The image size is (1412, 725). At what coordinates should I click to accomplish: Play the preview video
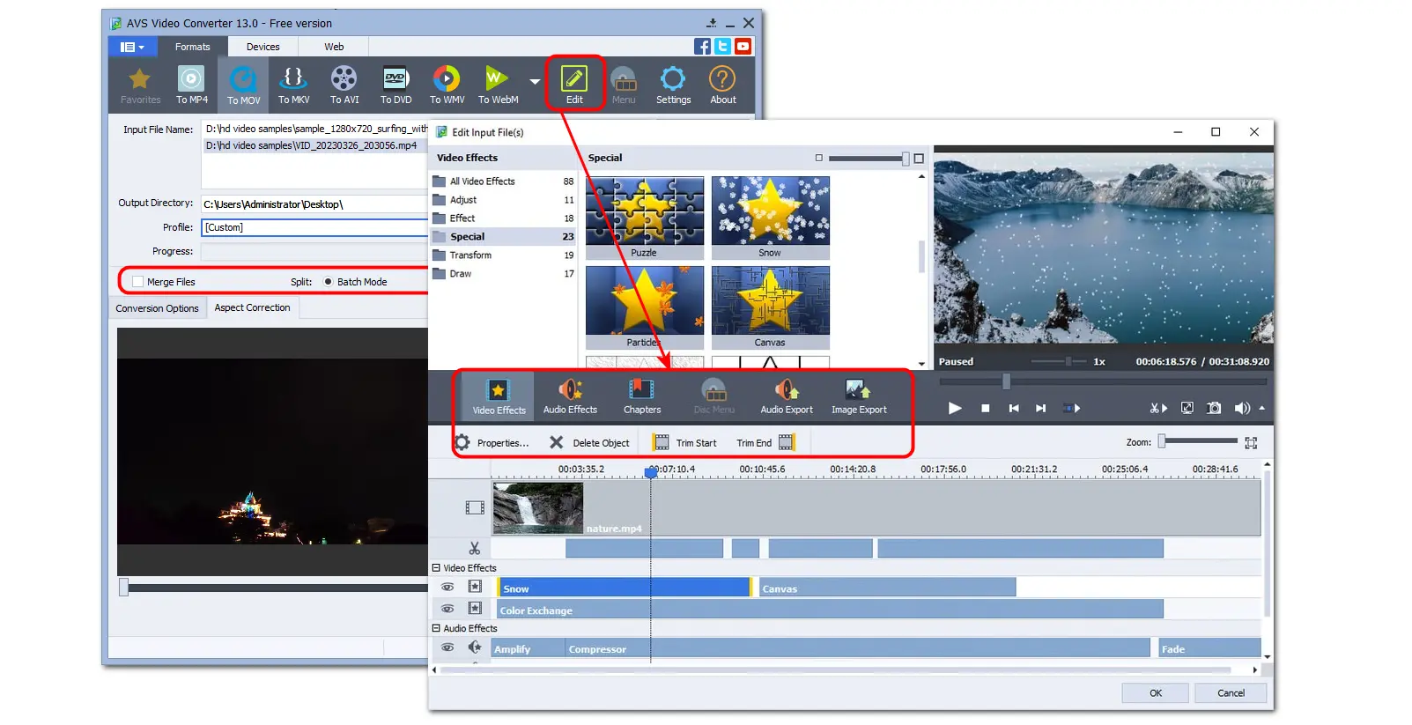[x=954, y=408]
